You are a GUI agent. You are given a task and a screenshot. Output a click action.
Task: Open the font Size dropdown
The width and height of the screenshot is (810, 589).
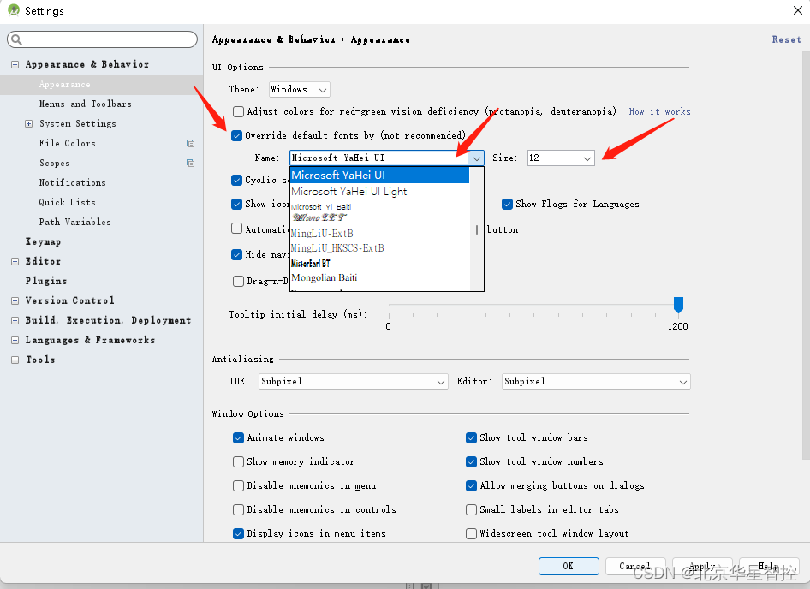pyautogui.click(x=561, y=158)
